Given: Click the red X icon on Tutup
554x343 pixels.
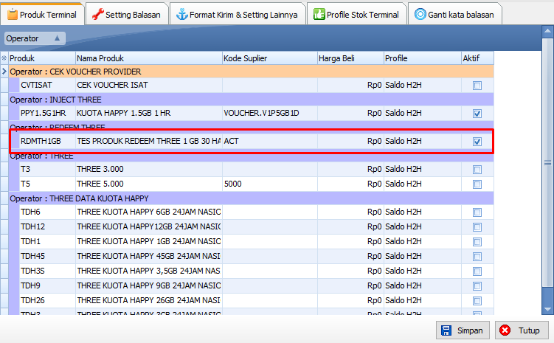Looking at the screenshot, I should 505,330.
